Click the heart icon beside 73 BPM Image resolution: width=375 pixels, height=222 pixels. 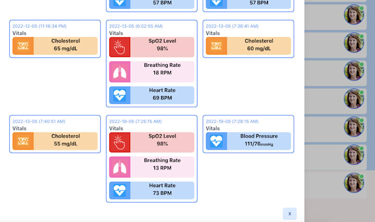(120, 189)
